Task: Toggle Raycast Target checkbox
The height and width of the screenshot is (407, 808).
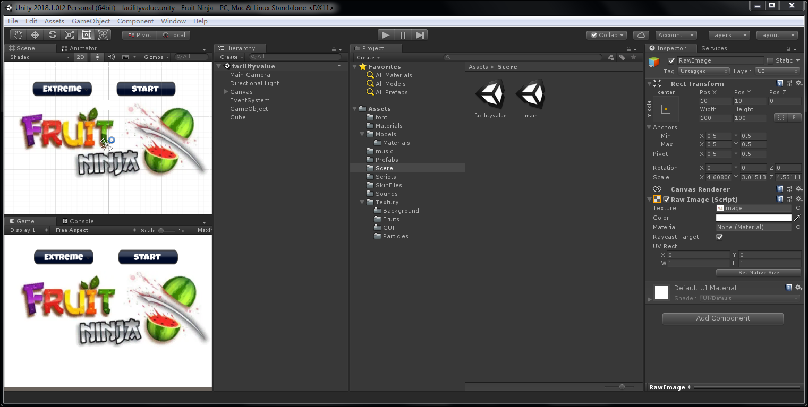Action: (720, 237)
